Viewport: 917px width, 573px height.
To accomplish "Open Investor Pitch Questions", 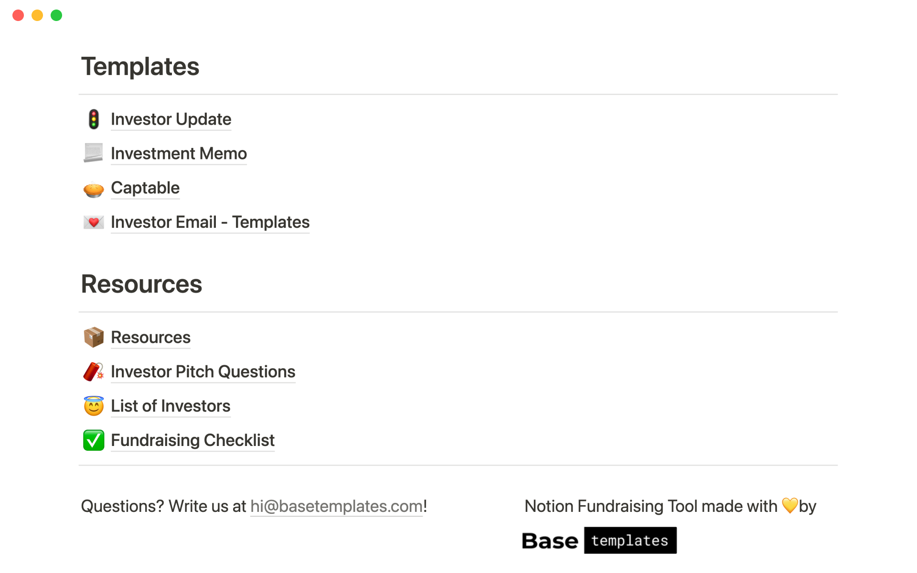I will [203, 372].
